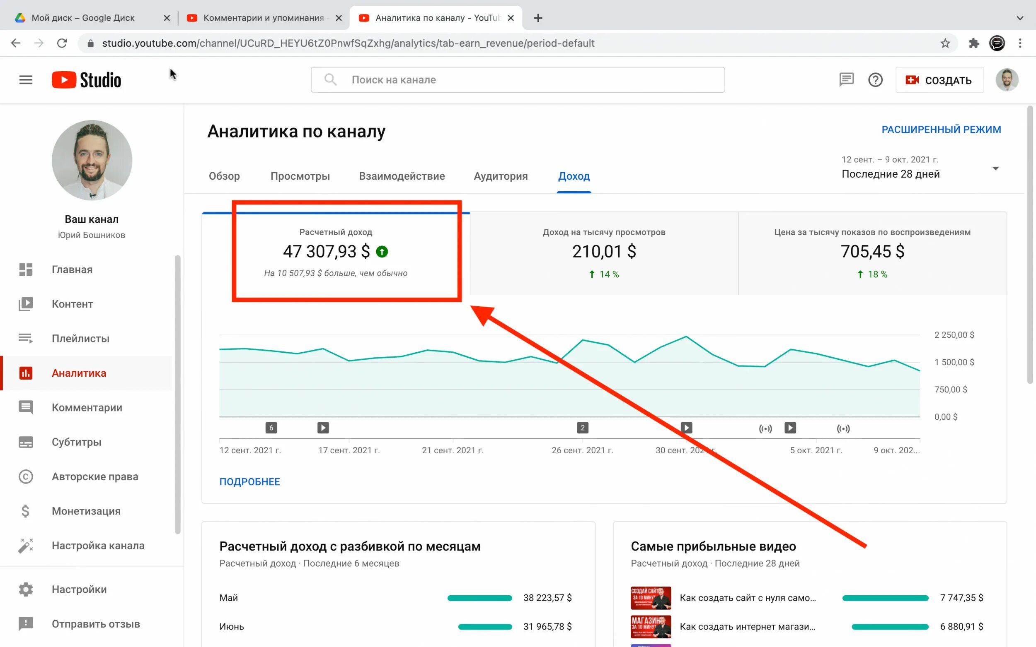The image size is (1036, 647).
Task: Click video marker near 30 сент.
Action: [687, 428]
